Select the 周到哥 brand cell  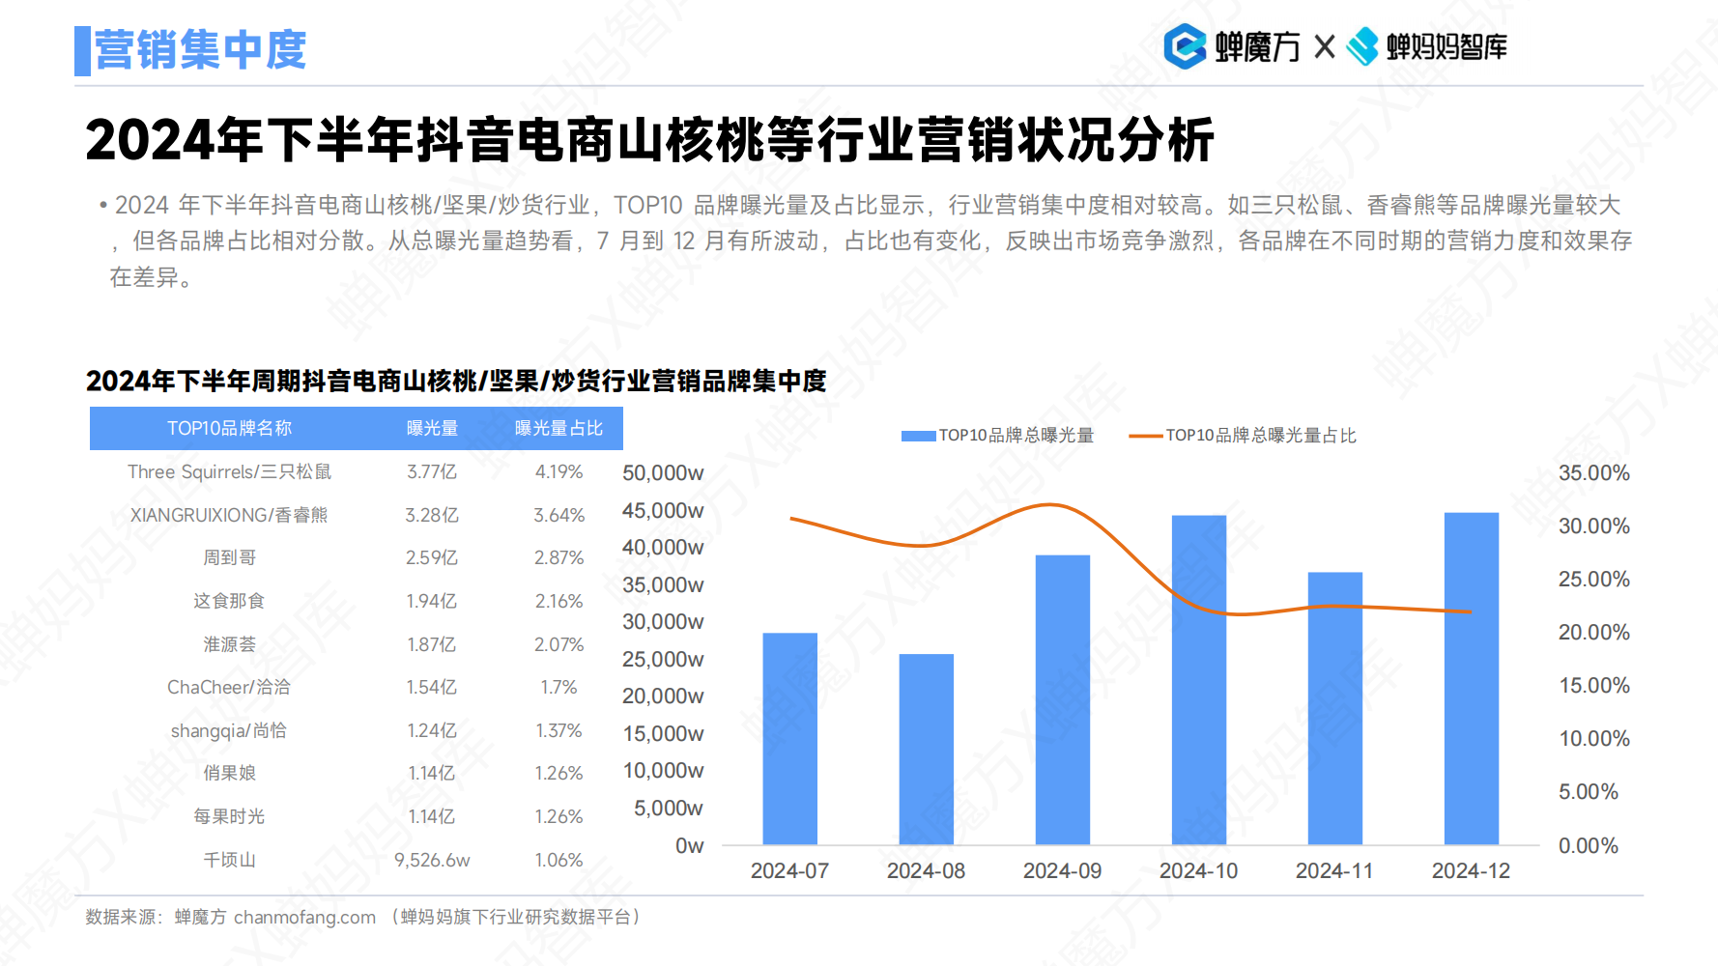click(229, 557)
